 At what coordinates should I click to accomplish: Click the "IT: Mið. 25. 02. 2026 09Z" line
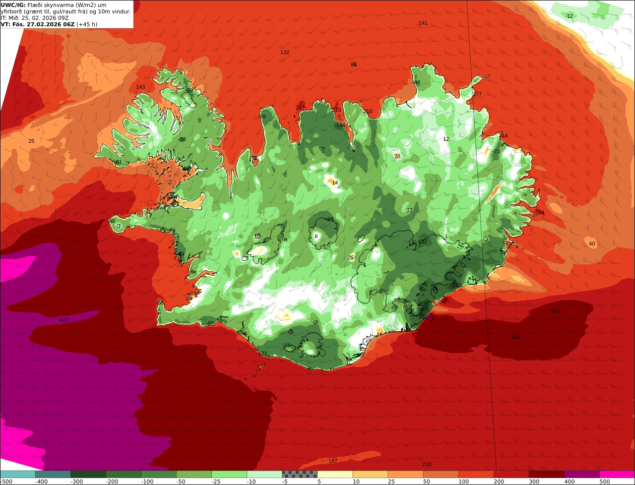(34, 17)
